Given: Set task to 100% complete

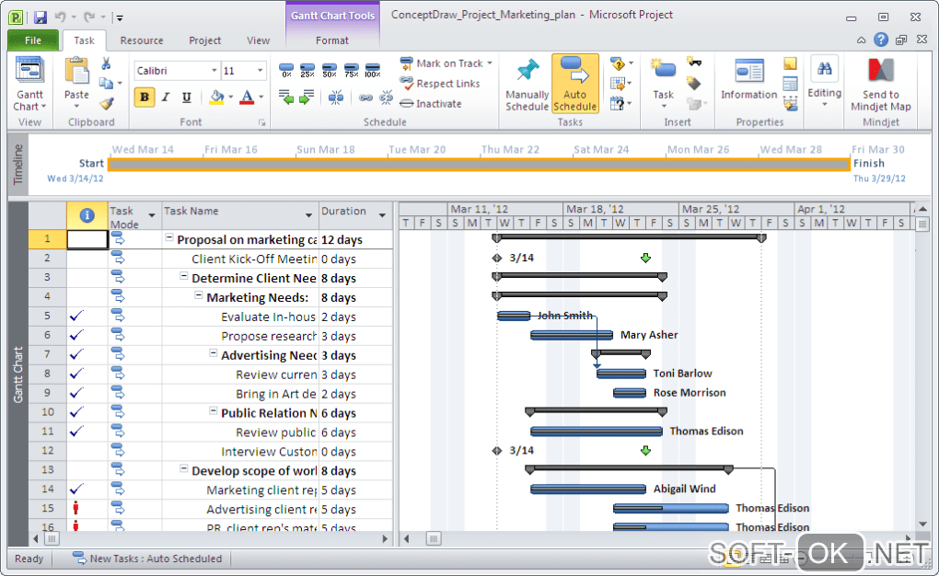Looking at the screenshot, I should click(x=373, y=71).
